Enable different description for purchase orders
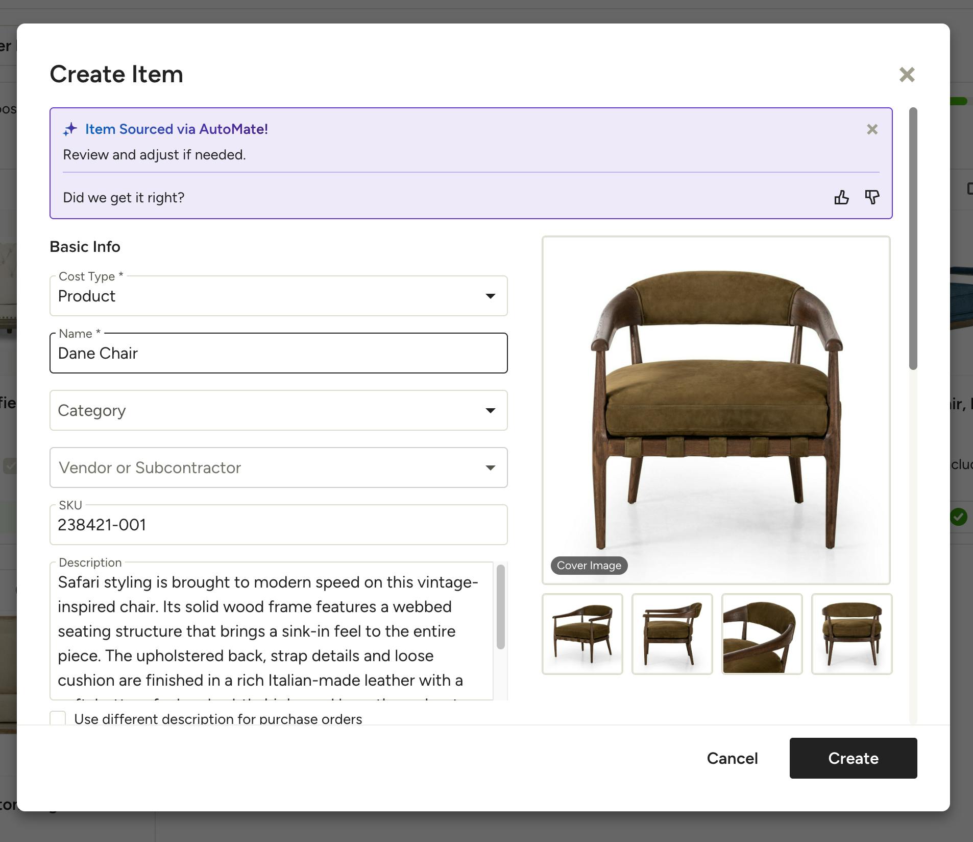Image resolution: width=973 pixels, height=842 pixels. 58,718
